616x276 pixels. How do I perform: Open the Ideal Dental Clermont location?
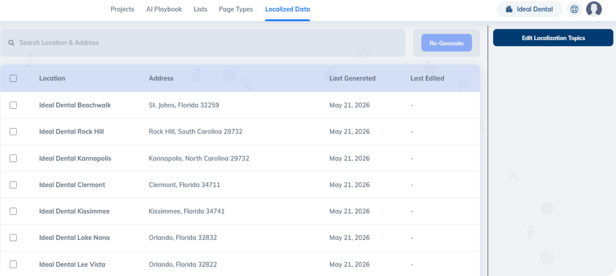pyautogui.click(x=72, y=185)
